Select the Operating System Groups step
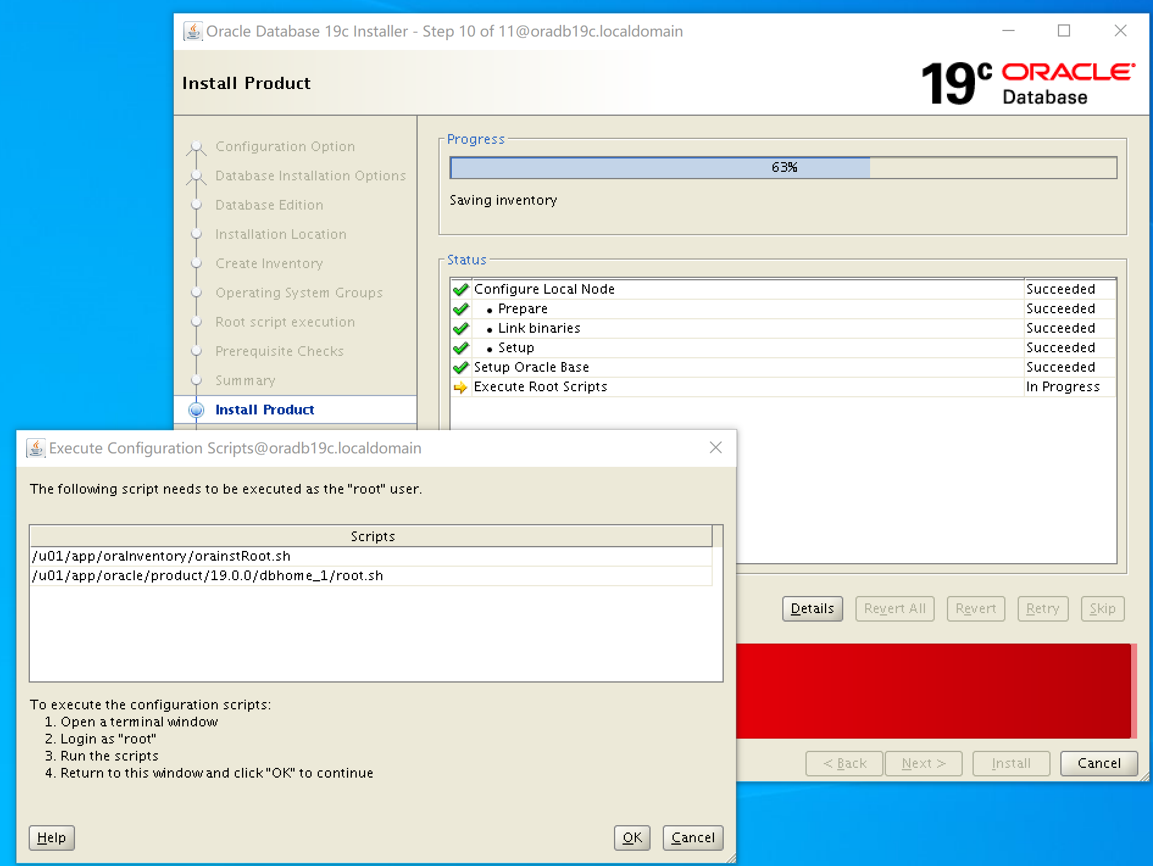1153x866 pixels. [x=299, y=293]
